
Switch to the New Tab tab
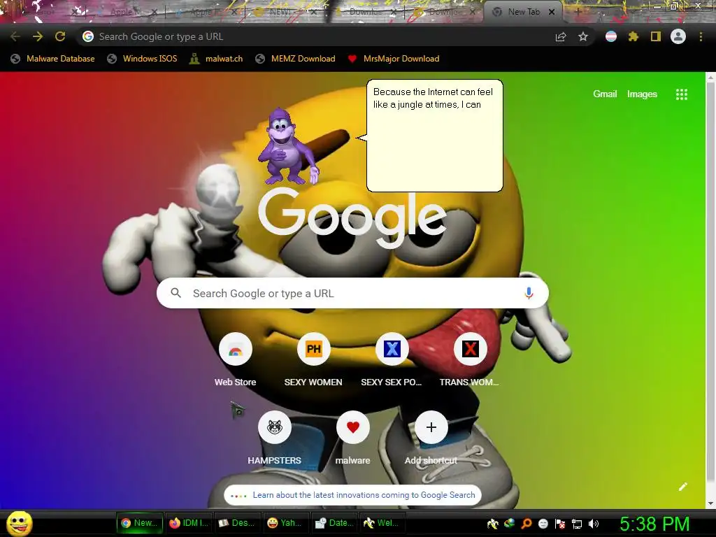(x=523, y=12)
